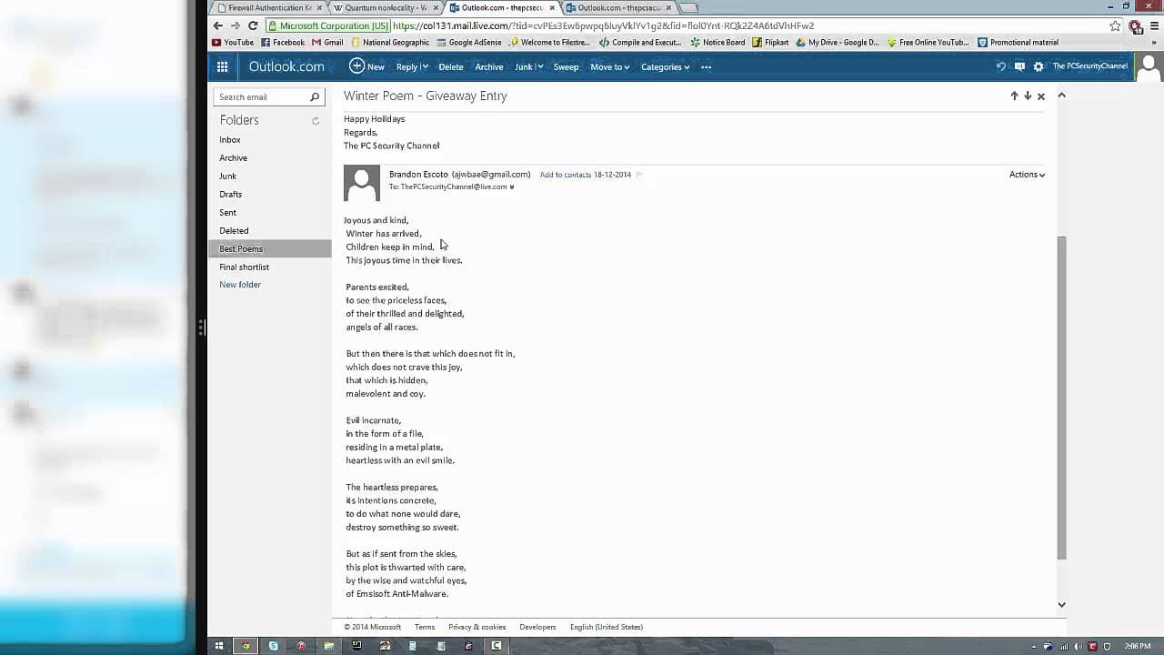Expand the Junk dropdown arrow
Viewport: 1164px width, 655px height.
coord(540,66)
